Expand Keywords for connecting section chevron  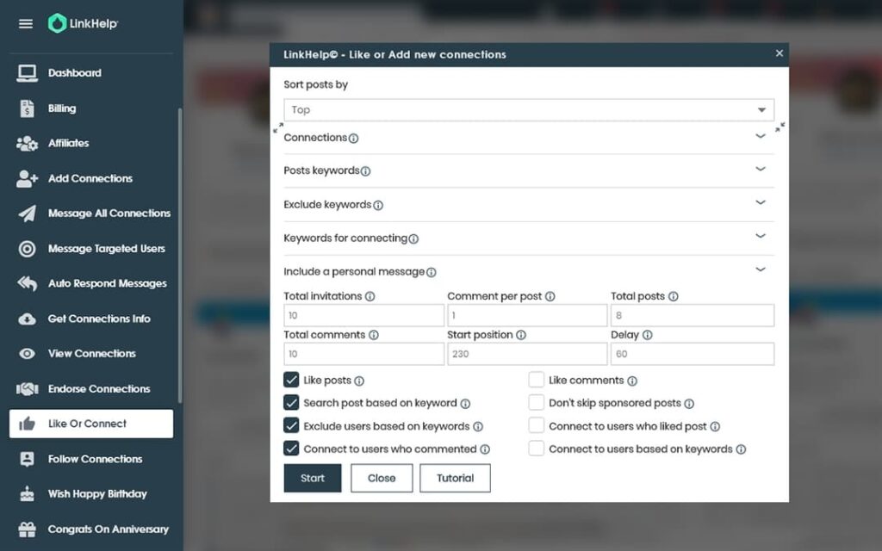(x=761, y=236)
